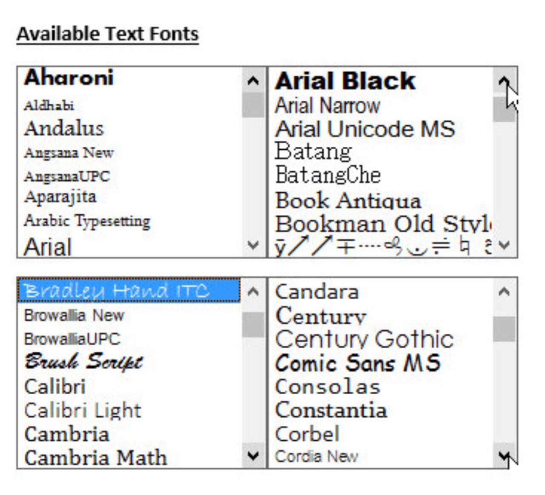Select the Century Gothic font
Screen dimensions: 545x495
pos(364,339)
